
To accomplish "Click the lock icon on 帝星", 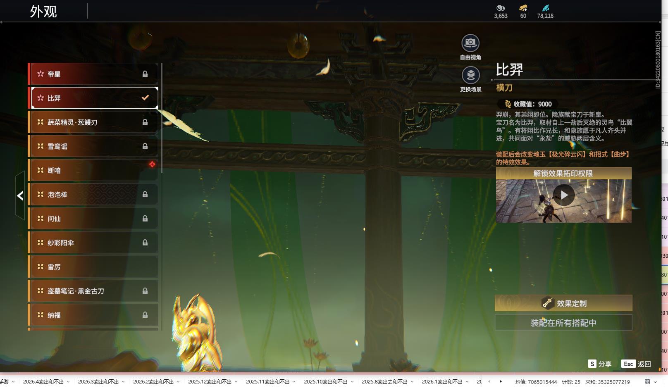I will pyautogui.click(x=145, y=74).
